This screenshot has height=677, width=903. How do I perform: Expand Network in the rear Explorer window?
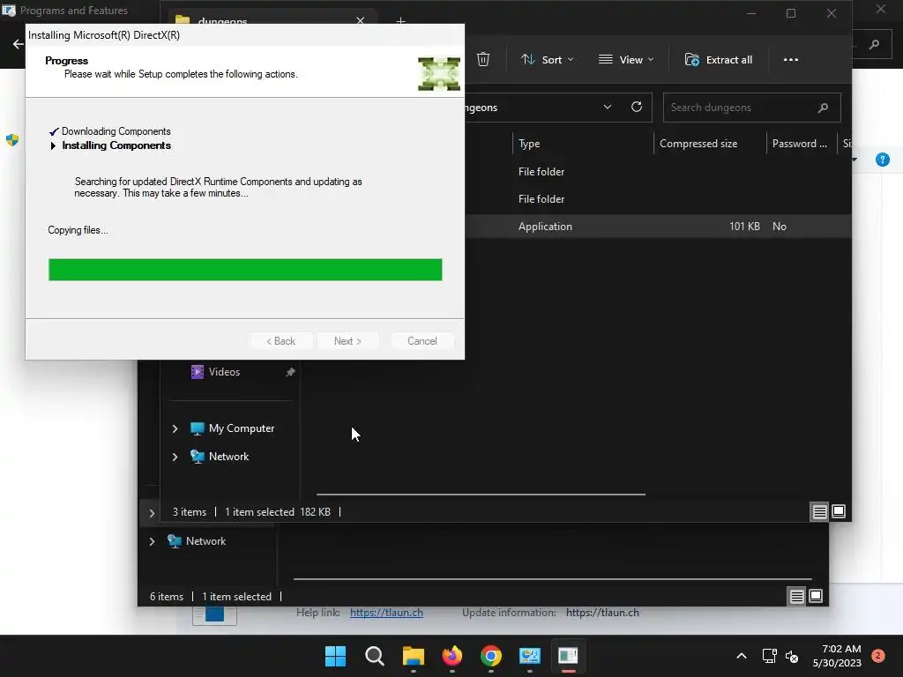coord(152,541)
